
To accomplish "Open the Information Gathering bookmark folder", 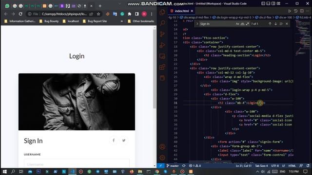I will (20, 21).
